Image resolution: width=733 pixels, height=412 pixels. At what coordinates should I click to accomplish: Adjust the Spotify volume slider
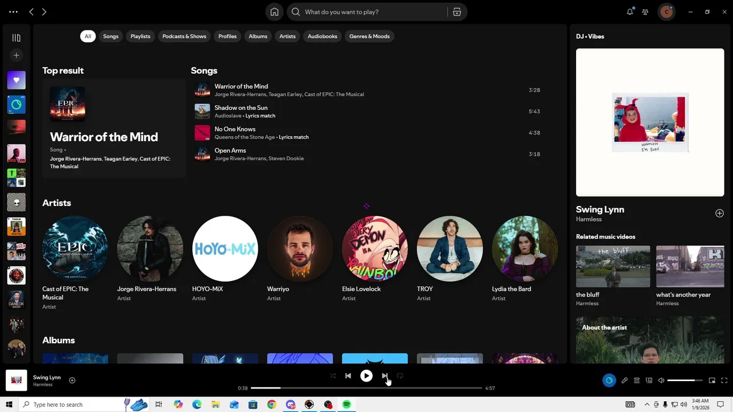(x=685, y=381)
